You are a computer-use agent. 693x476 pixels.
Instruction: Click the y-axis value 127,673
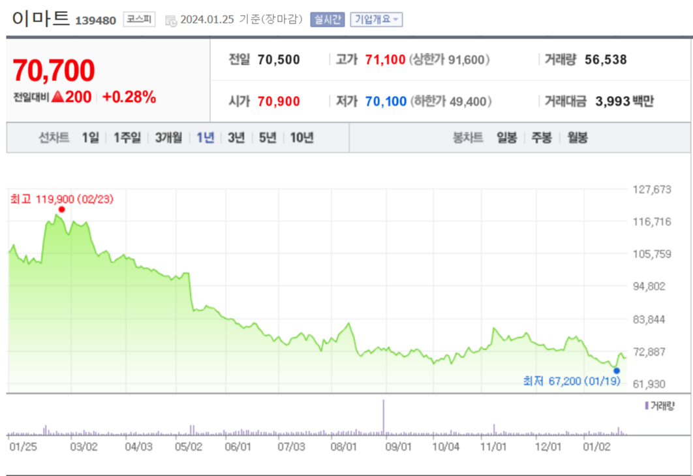(652, 190)
